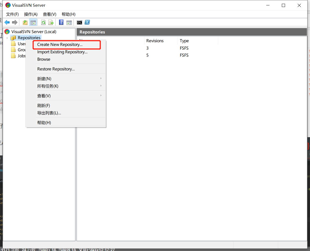Choose Import Existing Repository... option
This screenshot has height=251, width=310.
click(x=62, y=52)
